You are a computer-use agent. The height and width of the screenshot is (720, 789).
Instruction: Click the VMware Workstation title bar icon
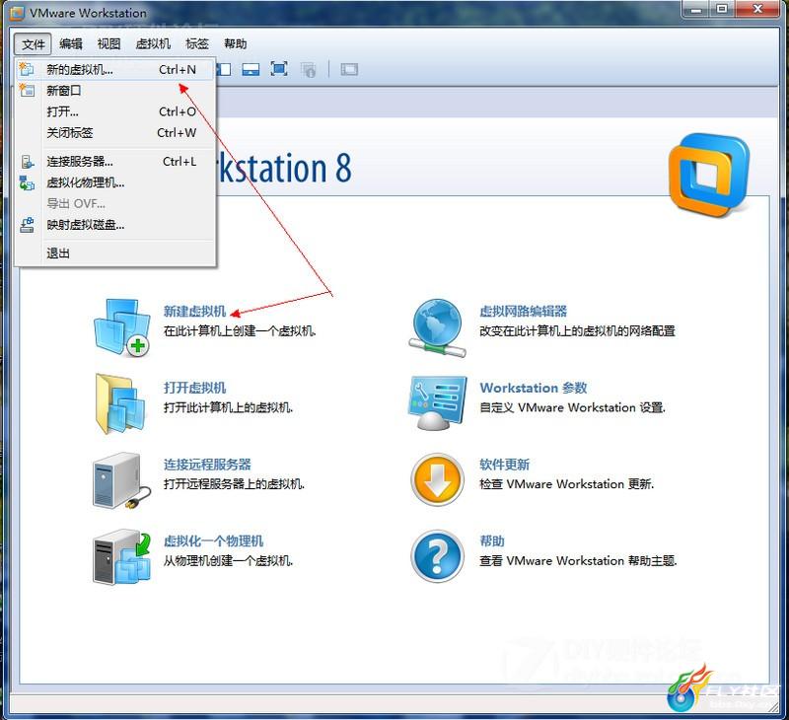pos(17,13)
